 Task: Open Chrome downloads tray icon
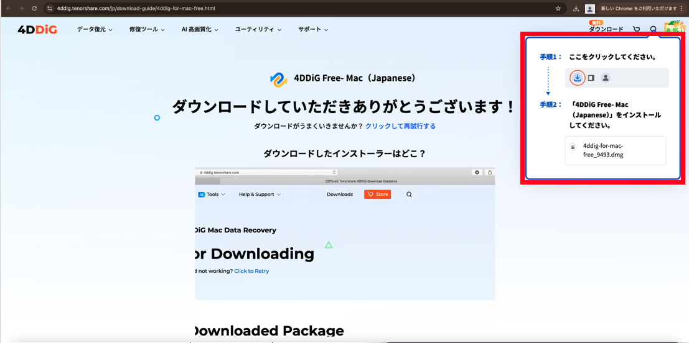point(576,8)
